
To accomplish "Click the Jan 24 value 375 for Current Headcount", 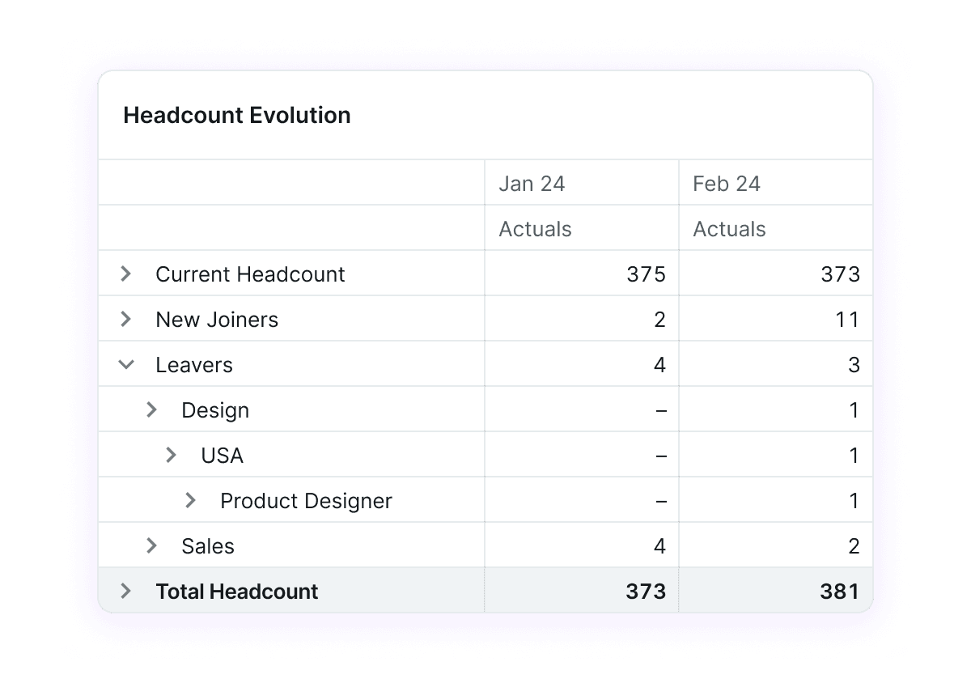I will point(647,274).
